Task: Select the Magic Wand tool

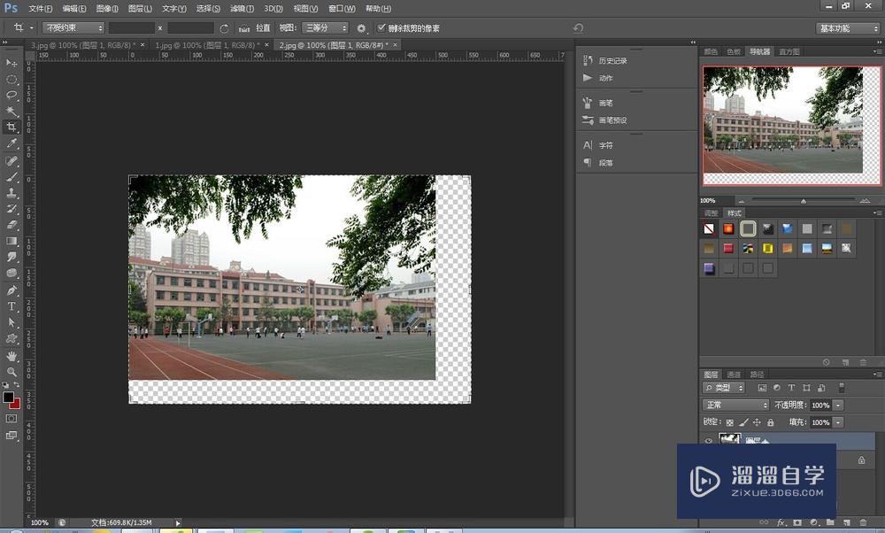Action: pyautogui.click(x=12, y=111)
